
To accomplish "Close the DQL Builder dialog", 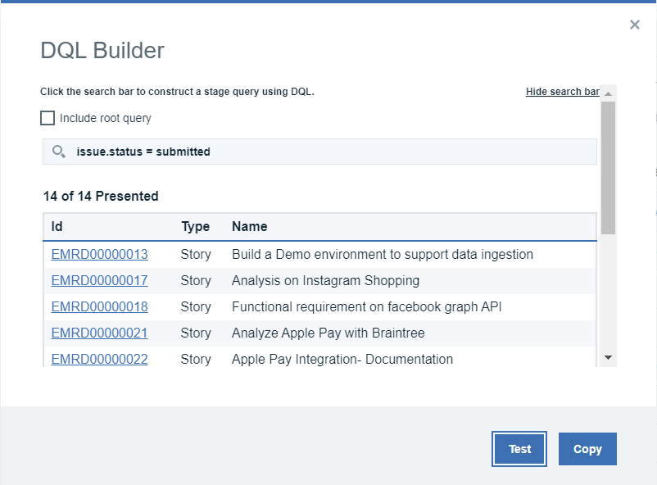I will point(634,25).
